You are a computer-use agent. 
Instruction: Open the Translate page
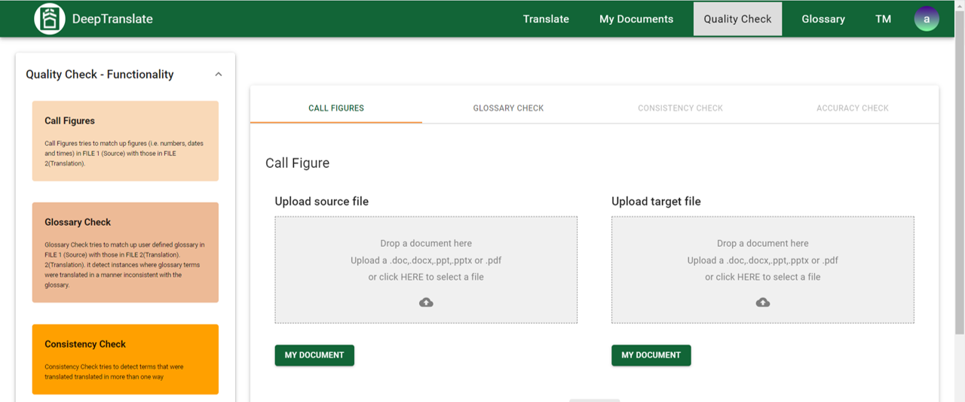coord(546,19)
